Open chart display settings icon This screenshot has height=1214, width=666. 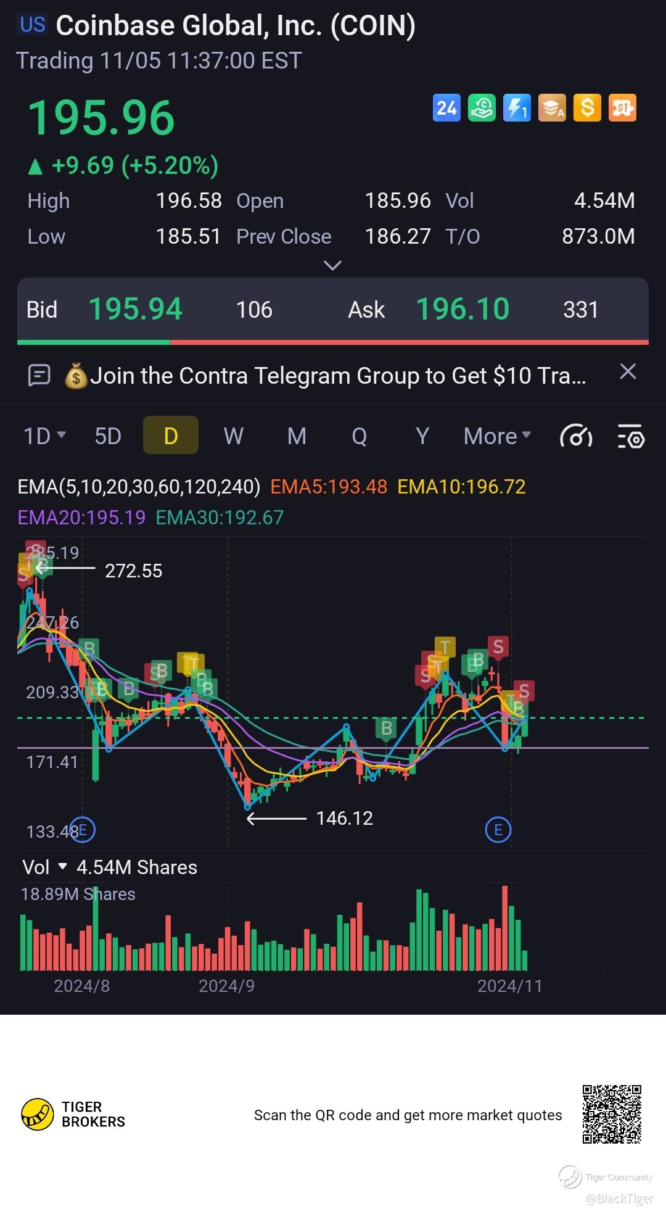631,436
